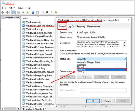
Task: Go forward using the toolbar forward arrow
Action: click(x=7, y=12)
